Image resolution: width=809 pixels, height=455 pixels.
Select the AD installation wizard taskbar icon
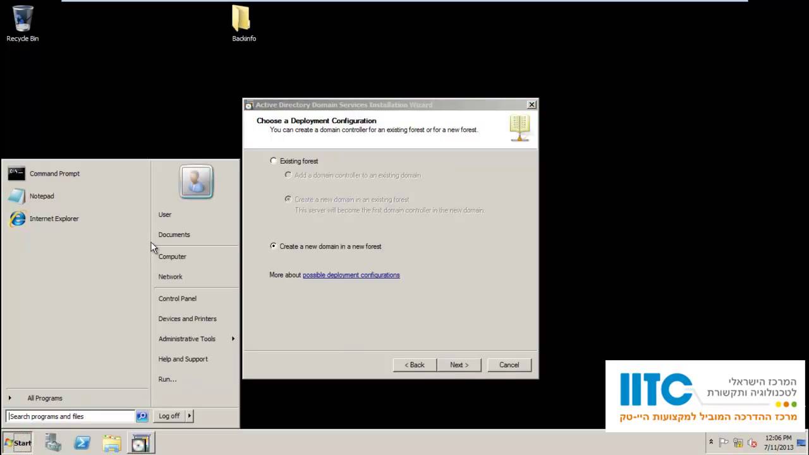pos(140,443)
